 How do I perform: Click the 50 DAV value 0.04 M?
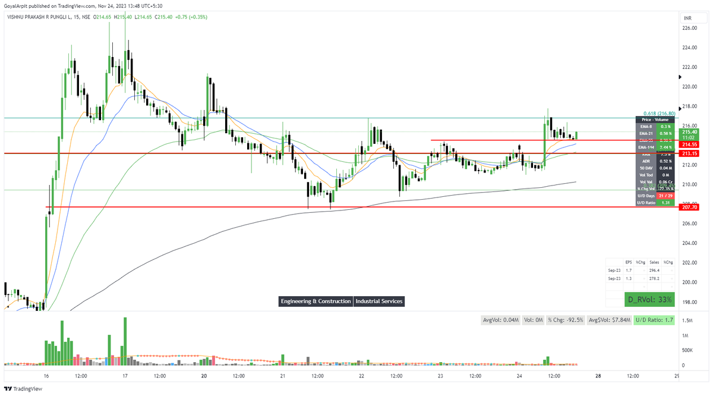click(666, 168)
